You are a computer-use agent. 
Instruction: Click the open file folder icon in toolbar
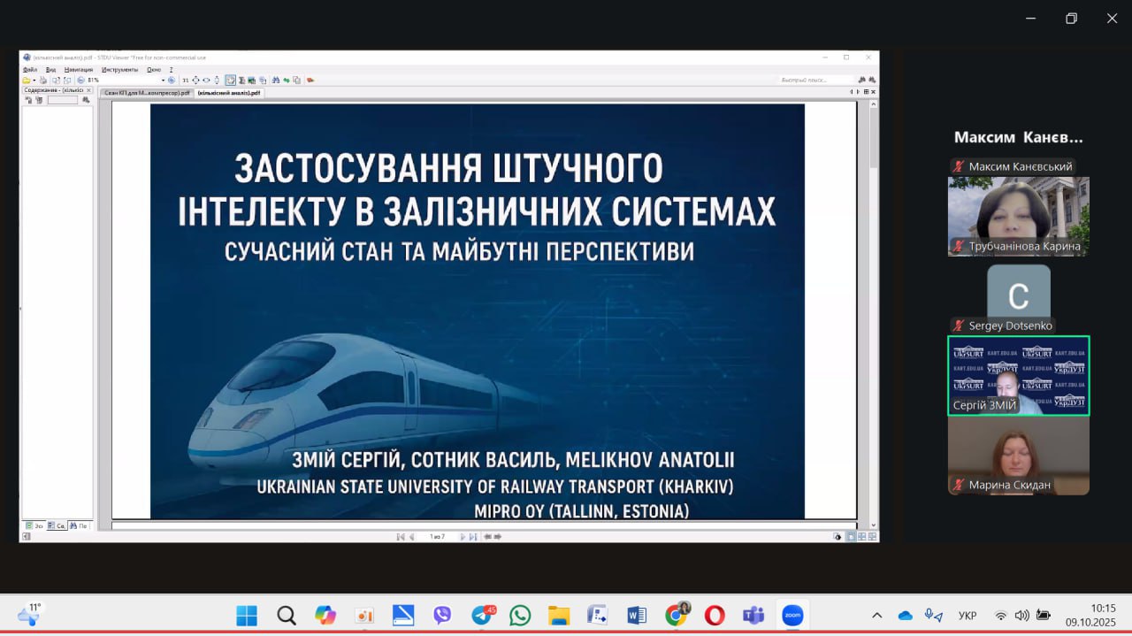coord(27,80)
